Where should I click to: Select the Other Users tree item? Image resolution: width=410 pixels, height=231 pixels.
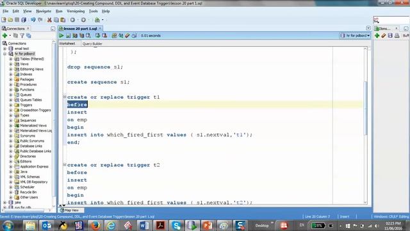[x=29, y=197]
